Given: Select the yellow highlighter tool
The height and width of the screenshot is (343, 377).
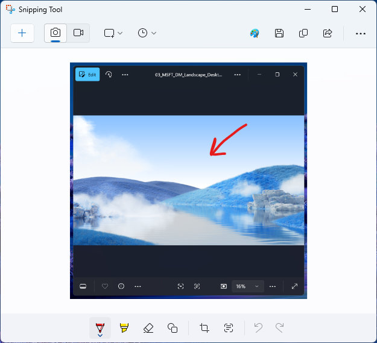Looking at the screenshot, I should tap(124, 327).
